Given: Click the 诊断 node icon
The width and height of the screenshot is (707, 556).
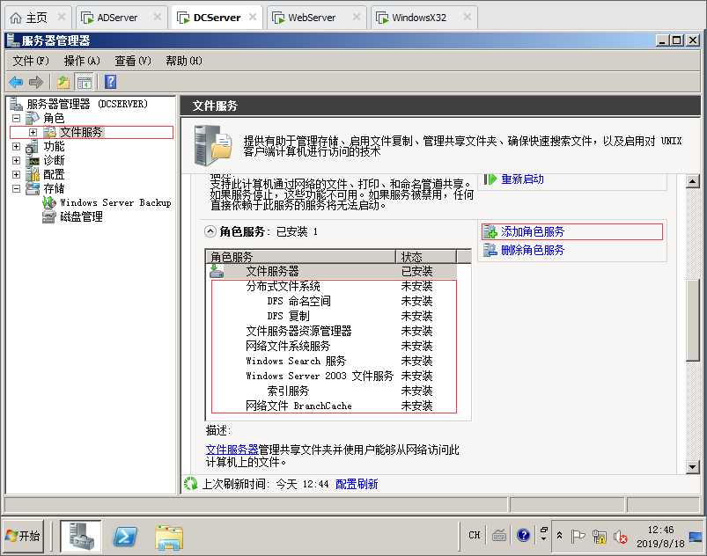Looking at the screenshot, I should [33, 160].
